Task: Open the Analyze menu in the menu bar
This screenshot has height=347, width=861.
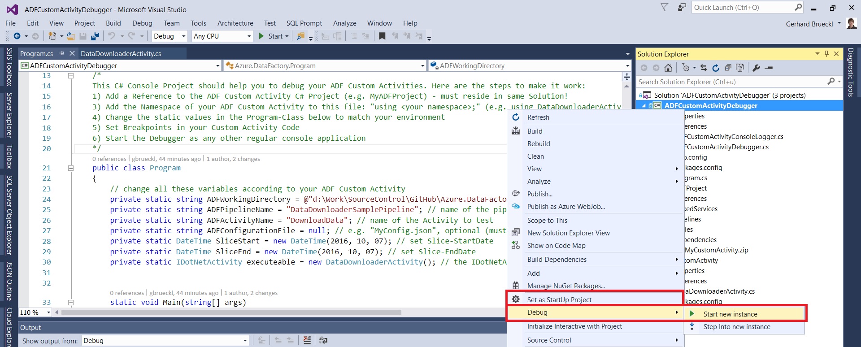Action: tap(344, 23)
